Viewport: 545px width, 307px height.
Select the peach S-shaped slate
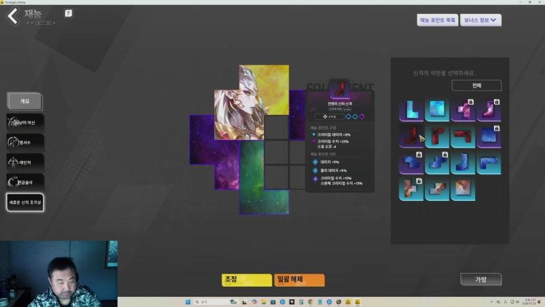pyautogui.click(x=437, y=189)
